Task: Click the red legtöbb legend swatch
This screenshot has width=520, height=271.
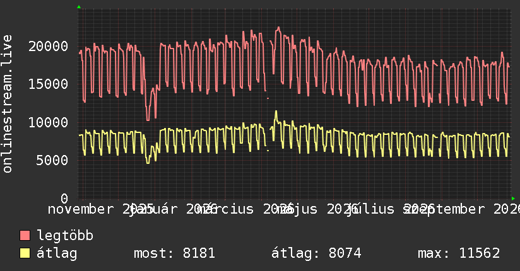Action: [x=25, y=235]
